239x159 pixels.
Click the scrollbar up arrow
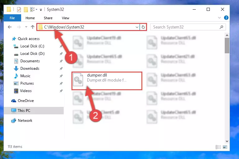[227, 35]
